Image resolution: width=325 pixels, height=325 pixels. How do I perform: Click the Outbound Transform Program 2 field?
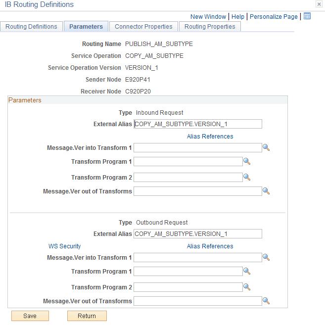[x=188, y=287]
